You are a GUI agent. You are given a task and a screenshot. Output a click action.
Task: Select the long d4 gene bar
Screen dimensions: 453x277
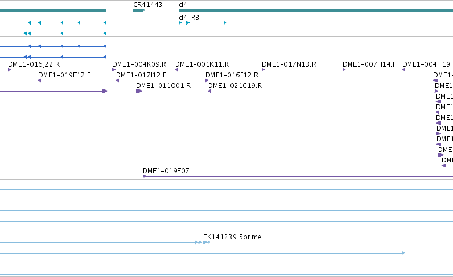316,10
